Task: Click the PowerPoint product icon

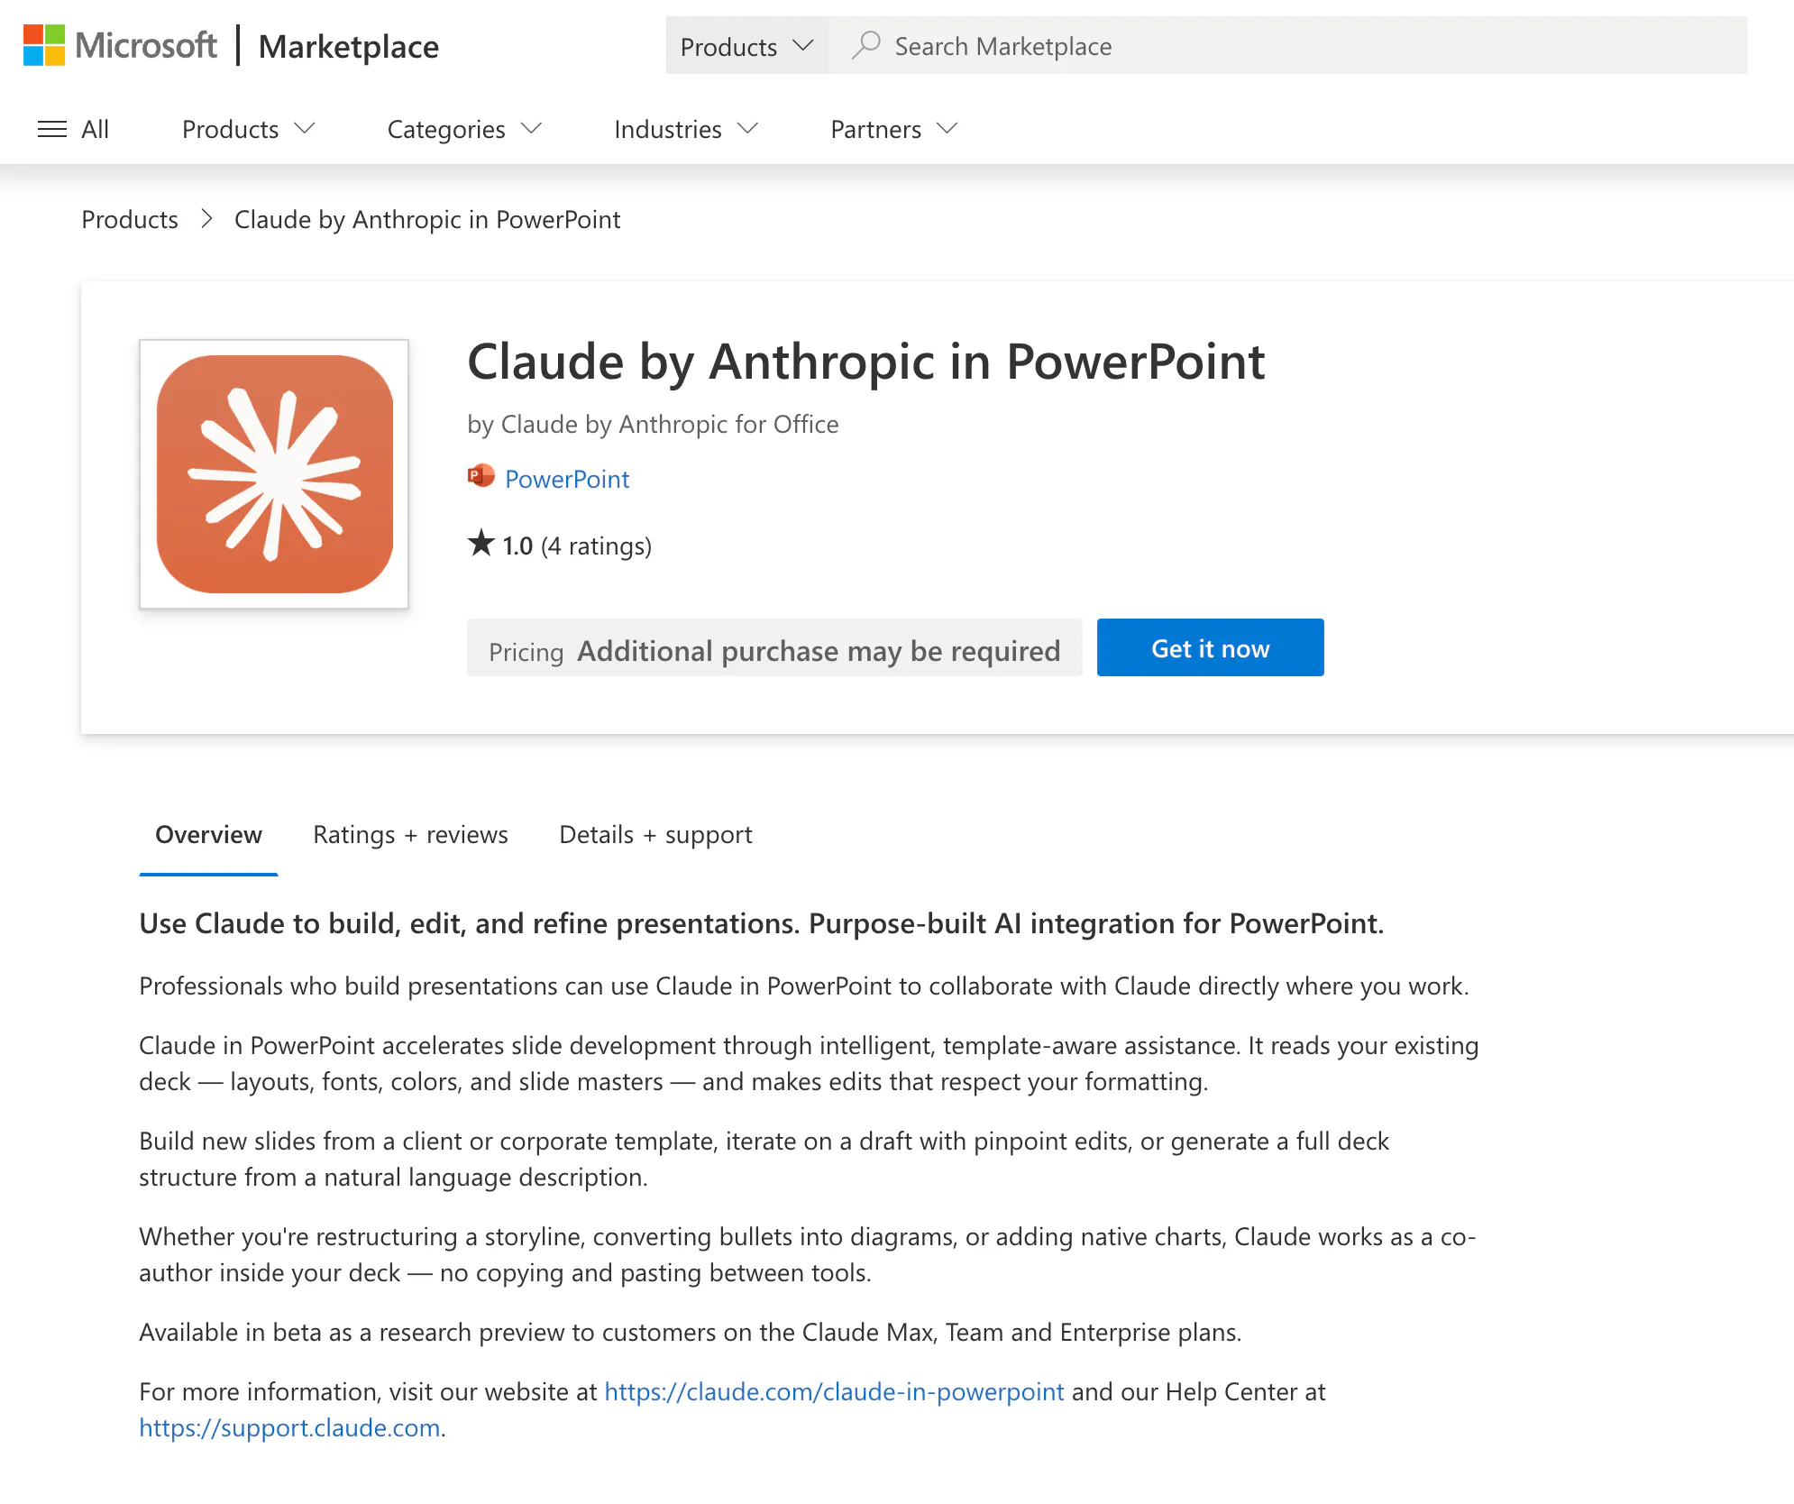Action: (x=481, y=477)
